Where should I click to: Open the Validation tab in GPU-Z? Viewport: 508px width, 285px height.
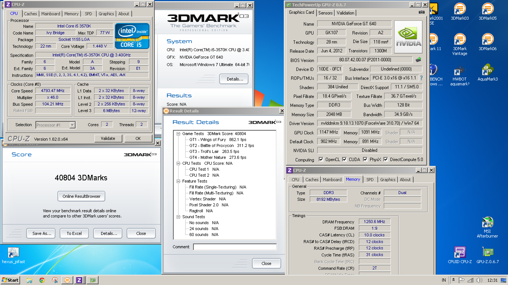345,13
